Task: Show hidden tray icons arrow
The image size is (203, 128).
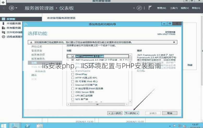Action: pyautogui.click(x=170, y=126)
